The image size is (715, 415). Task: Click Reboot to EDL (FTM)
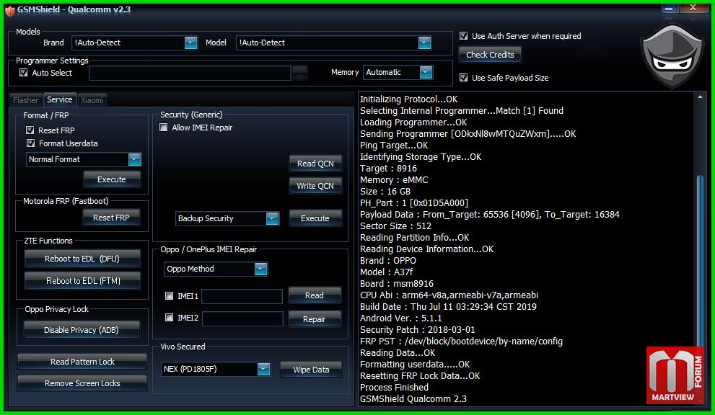pos(82,281)
